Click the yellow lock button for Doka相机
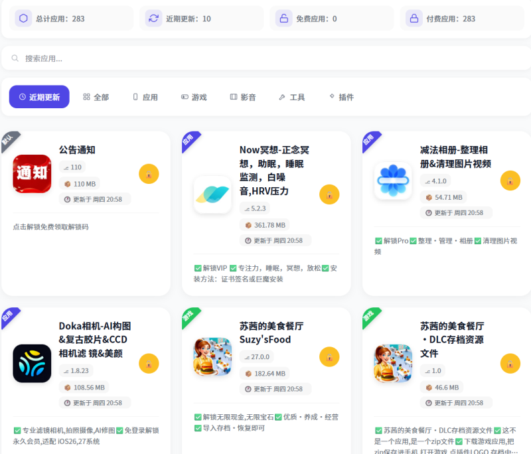This screenshot has height=454, width=531. point(149,364)
